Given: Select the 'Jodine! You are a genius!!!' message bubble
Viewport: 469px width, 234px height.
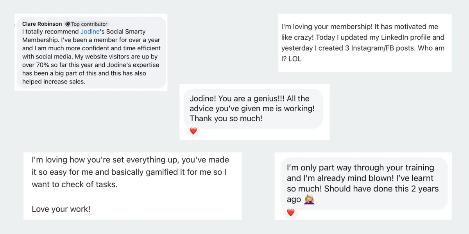Looking at the screenshot, I should tap(253, 108).
